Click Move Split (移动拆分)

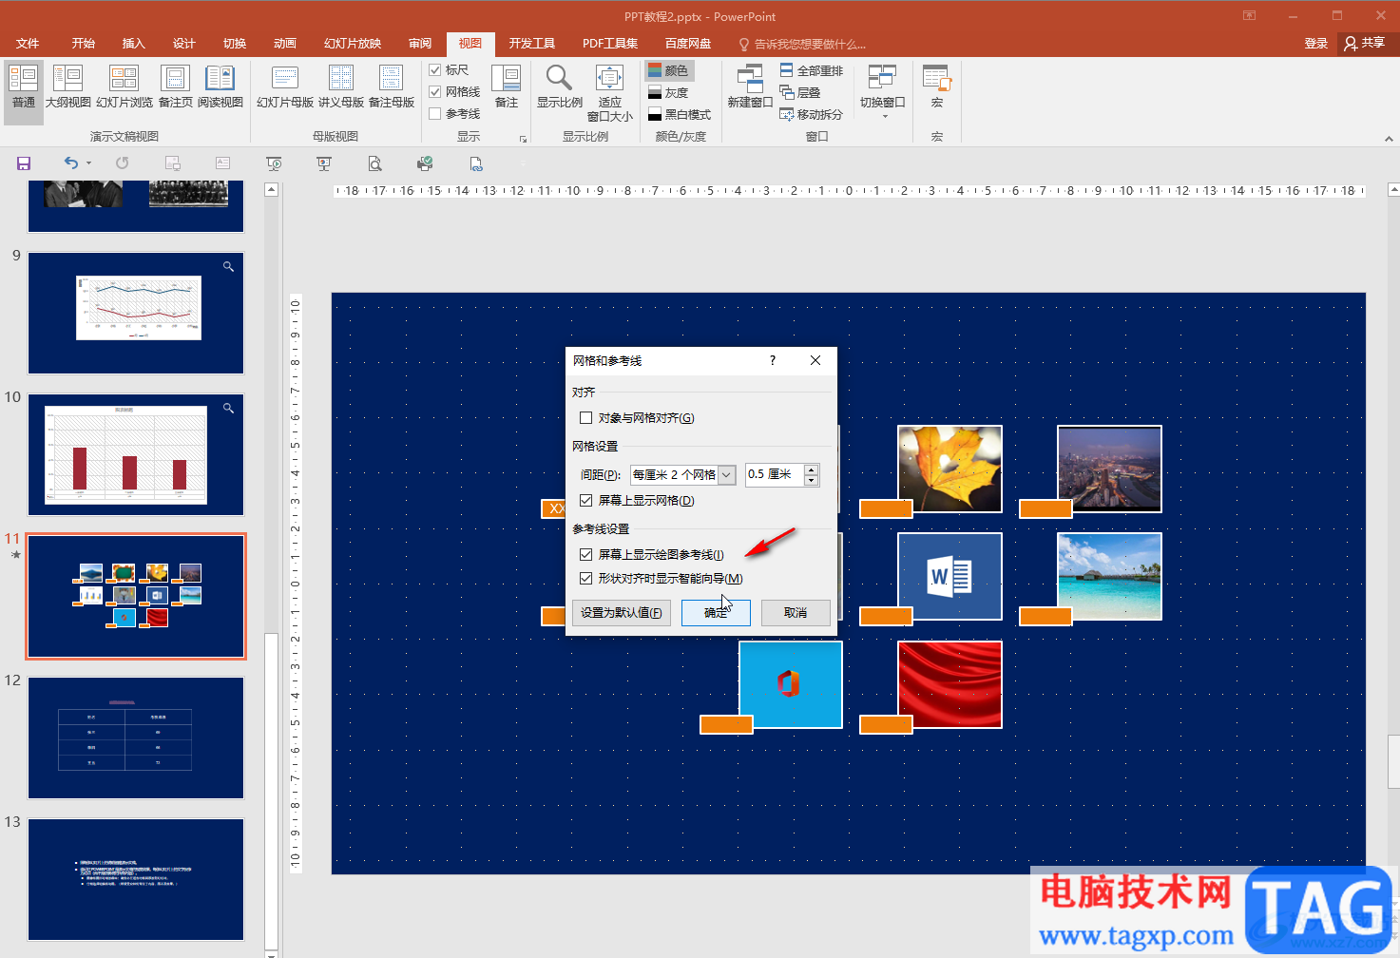click(812, 114)
